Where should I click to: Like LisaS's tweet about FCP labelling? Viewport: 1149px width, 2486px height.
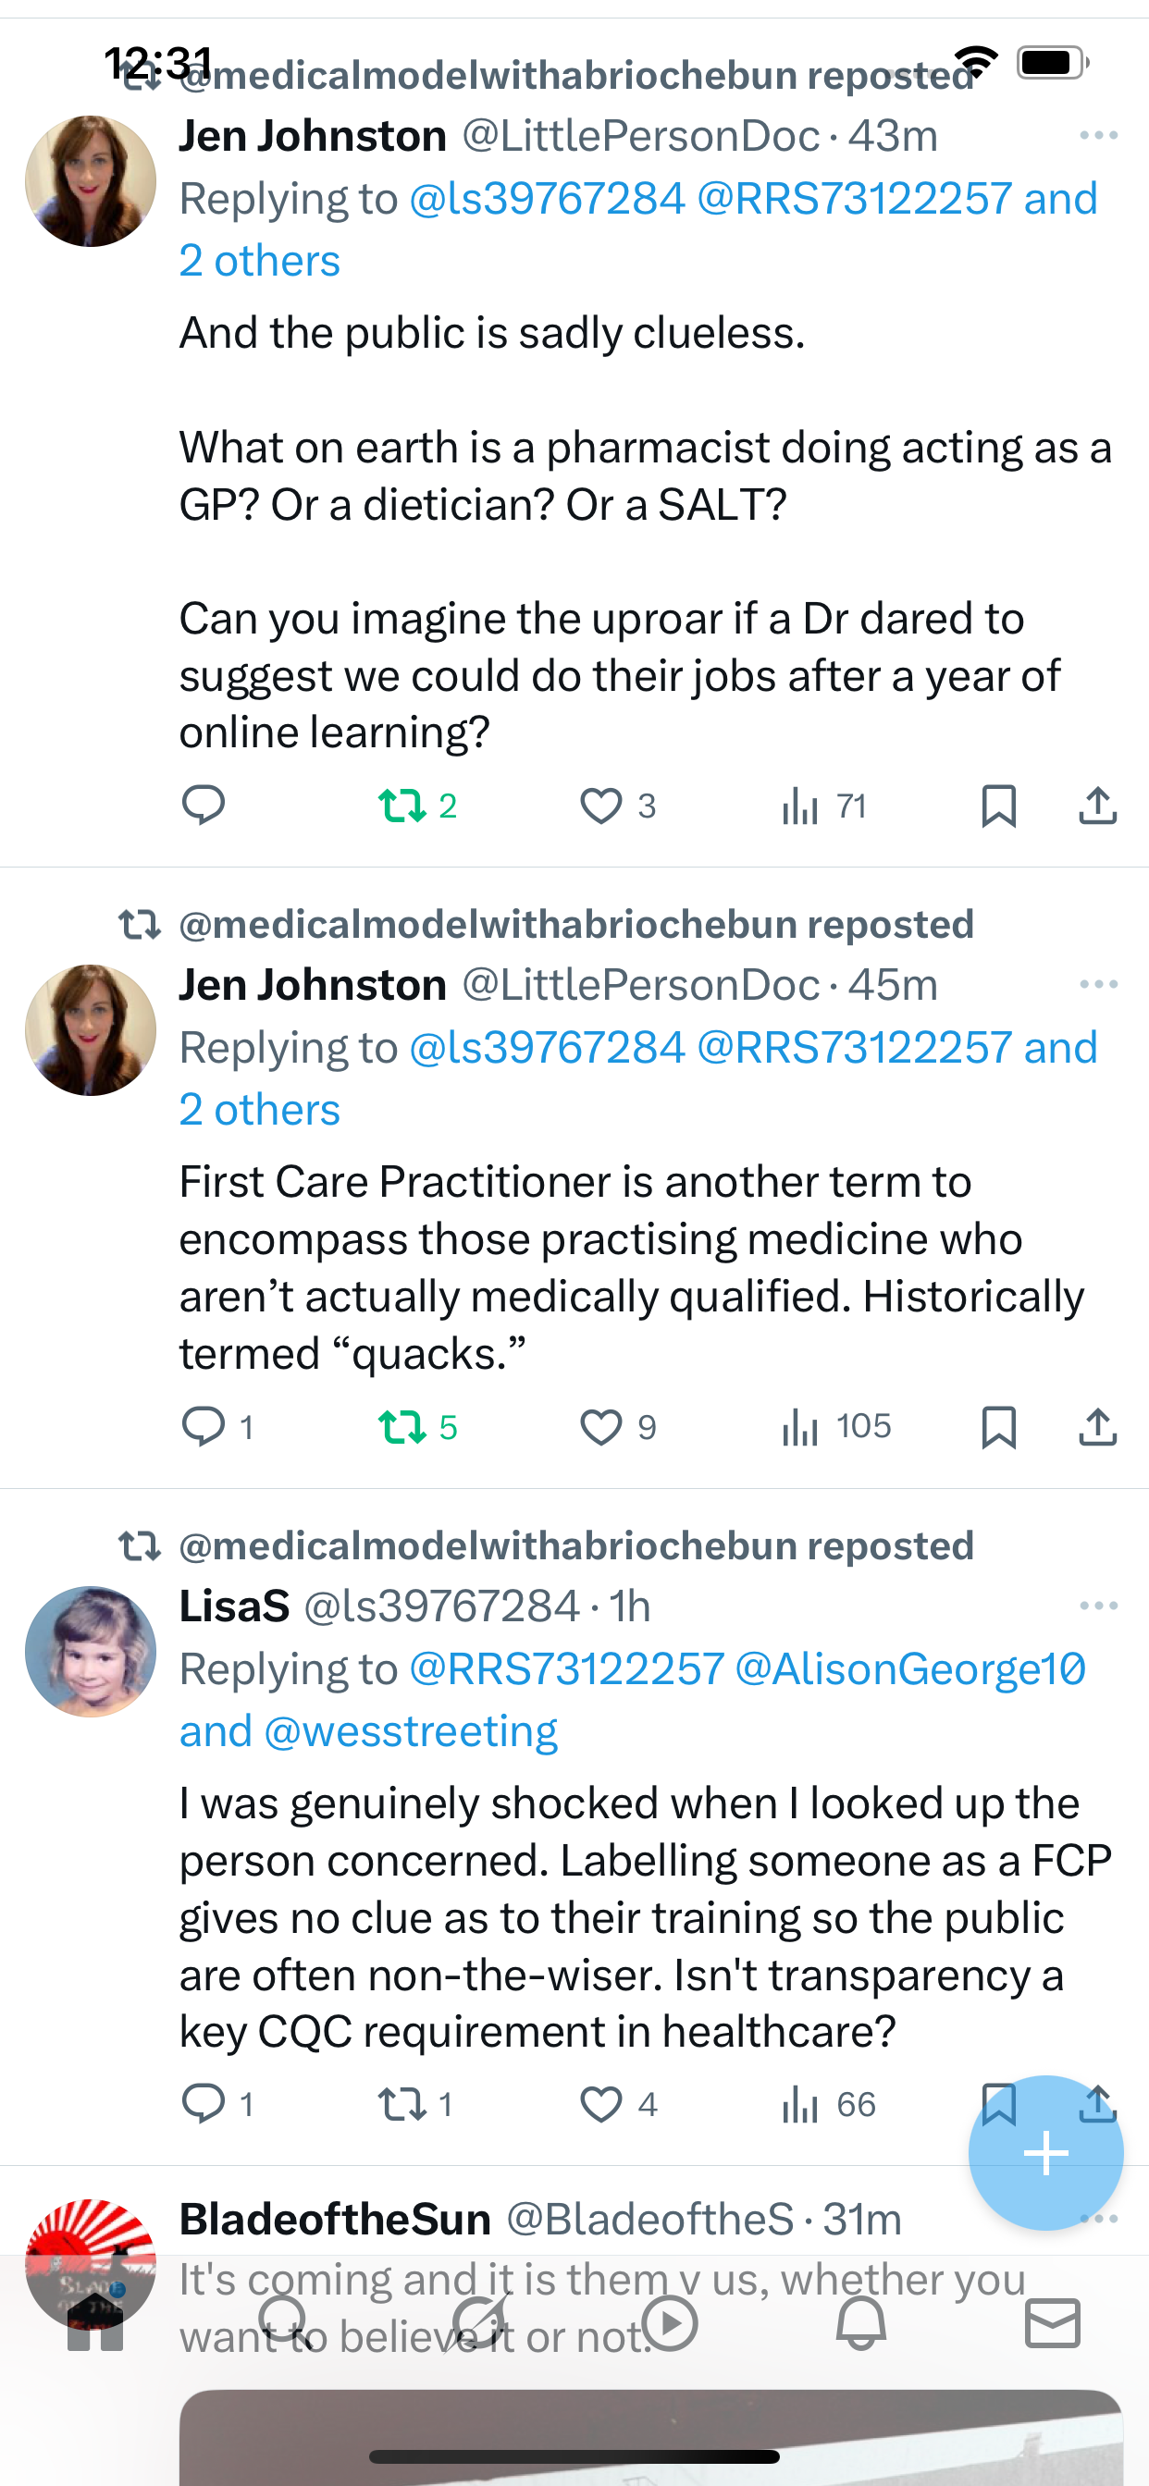[x=600, y=2104]
